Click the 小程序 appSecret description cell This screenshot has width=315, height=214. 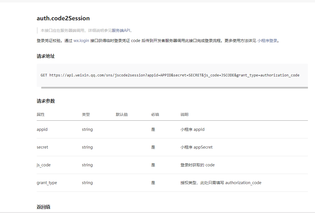point(196,147)
